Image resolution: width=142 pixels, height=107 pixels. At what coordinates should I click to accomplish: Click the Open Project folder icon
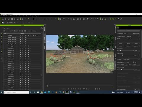click(x=6, y=19)
